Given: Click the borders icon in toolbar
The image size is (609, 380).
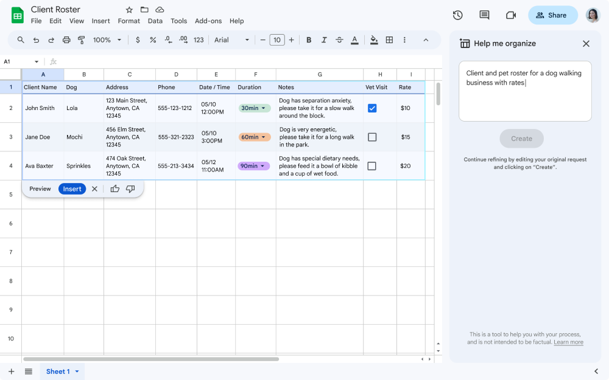Looking at the screenshot, I should [389, 40].
